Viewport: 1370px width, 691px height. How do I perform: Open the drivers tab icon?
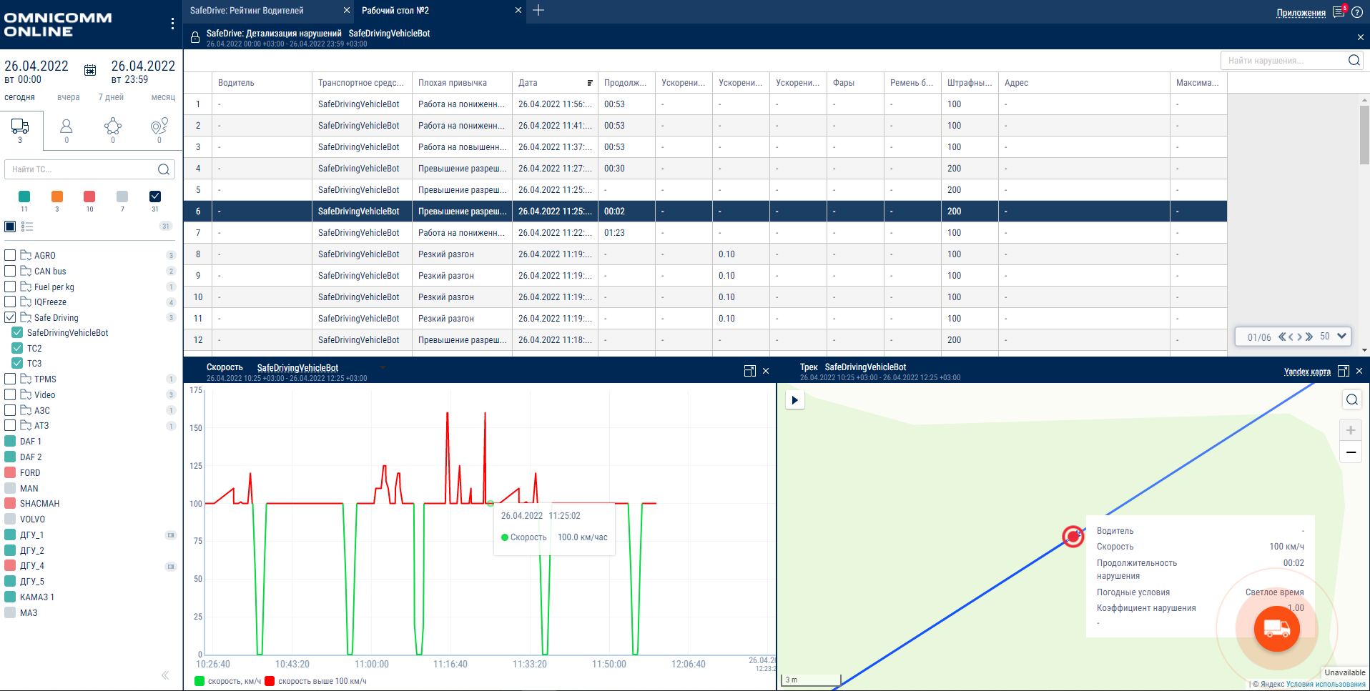[x=66, y=126]
